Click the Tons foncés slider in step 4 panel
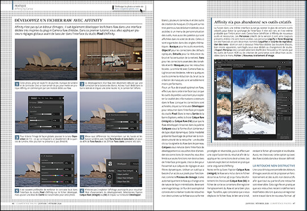Screen dimensions: 307x211 (118, 122)
